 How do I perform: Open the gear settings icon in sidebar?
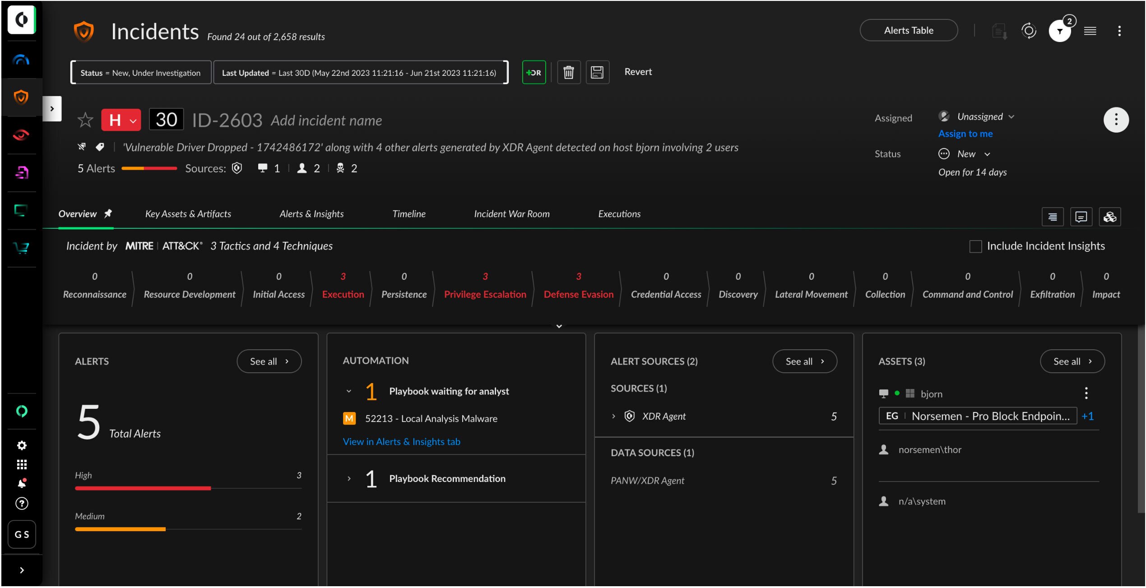(22, 445)
